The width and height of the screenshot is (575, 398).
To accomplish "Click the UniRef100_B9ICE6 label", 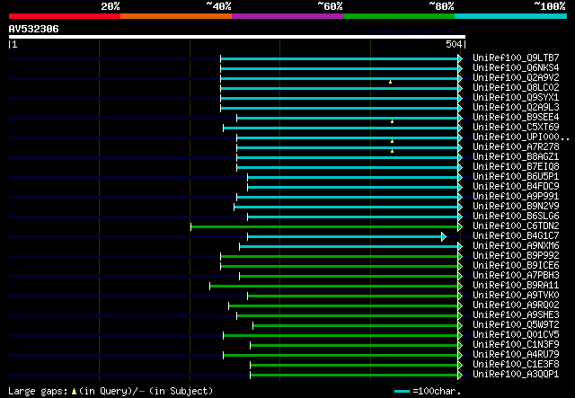I will [x=516, y=266].
